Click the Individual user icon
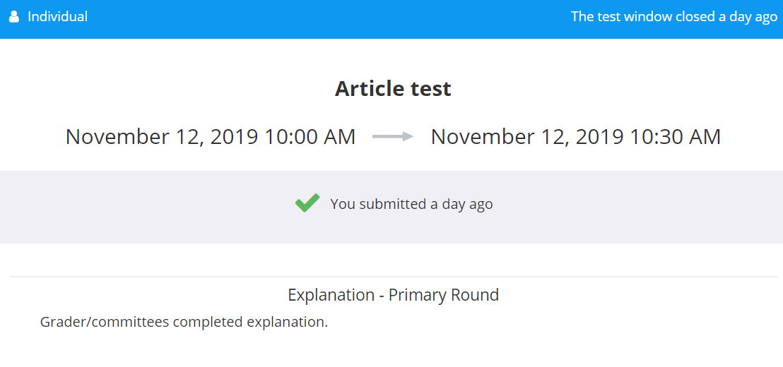The height and width of the screenshot is (367, 783). tap(14, 17)
